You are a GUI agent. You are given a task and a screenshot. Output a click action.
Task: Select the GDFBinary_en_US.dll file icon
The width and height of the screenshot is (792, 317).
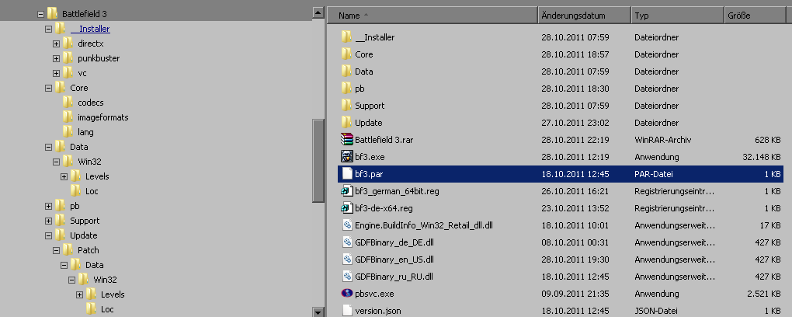[346, 260]
